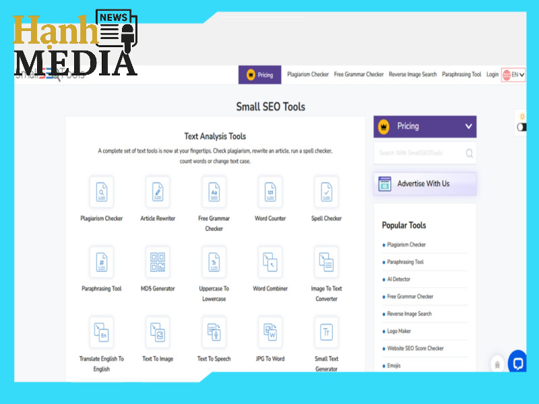This screenshot has height=404, width=539.
Task: Open the Word Combiner icon
Action: click(x=270, y=262)
